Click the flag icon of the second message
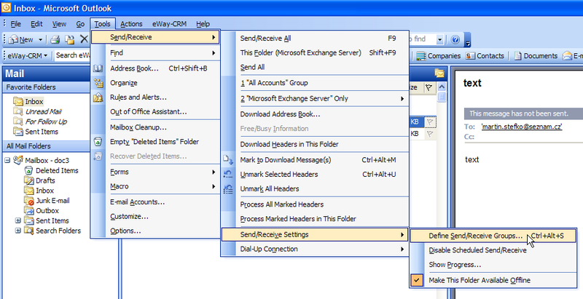The width and height of the screenshot is (583, 299). pyautogui.click(x=430, y=134)
